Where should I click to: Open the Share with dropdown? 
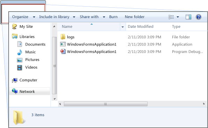click(x=92, y=17)
